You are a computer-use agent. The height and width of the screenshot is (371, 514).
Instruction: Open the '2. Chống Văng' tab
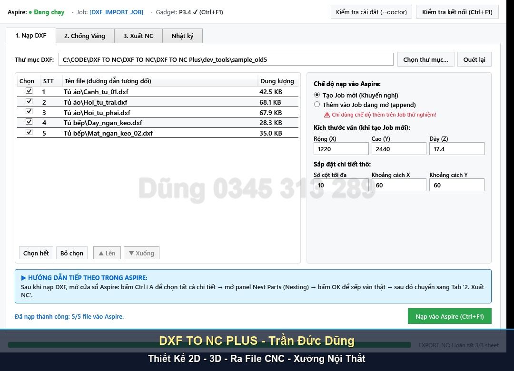point(85,36)
